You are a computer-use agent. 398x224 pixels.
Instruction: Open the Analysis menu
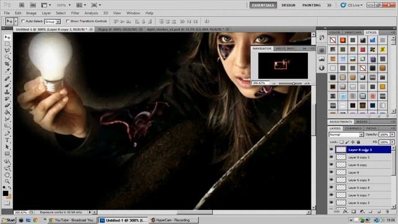pos(91,13)
